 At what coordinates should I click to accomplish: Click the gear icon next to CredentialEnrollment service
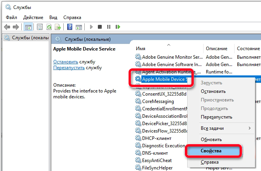[138, 108]
